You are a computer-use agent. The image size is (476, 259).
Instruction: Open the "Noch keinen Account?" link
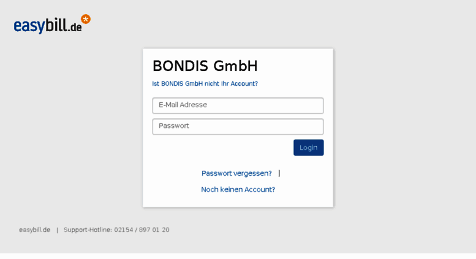tap(238, 190)
